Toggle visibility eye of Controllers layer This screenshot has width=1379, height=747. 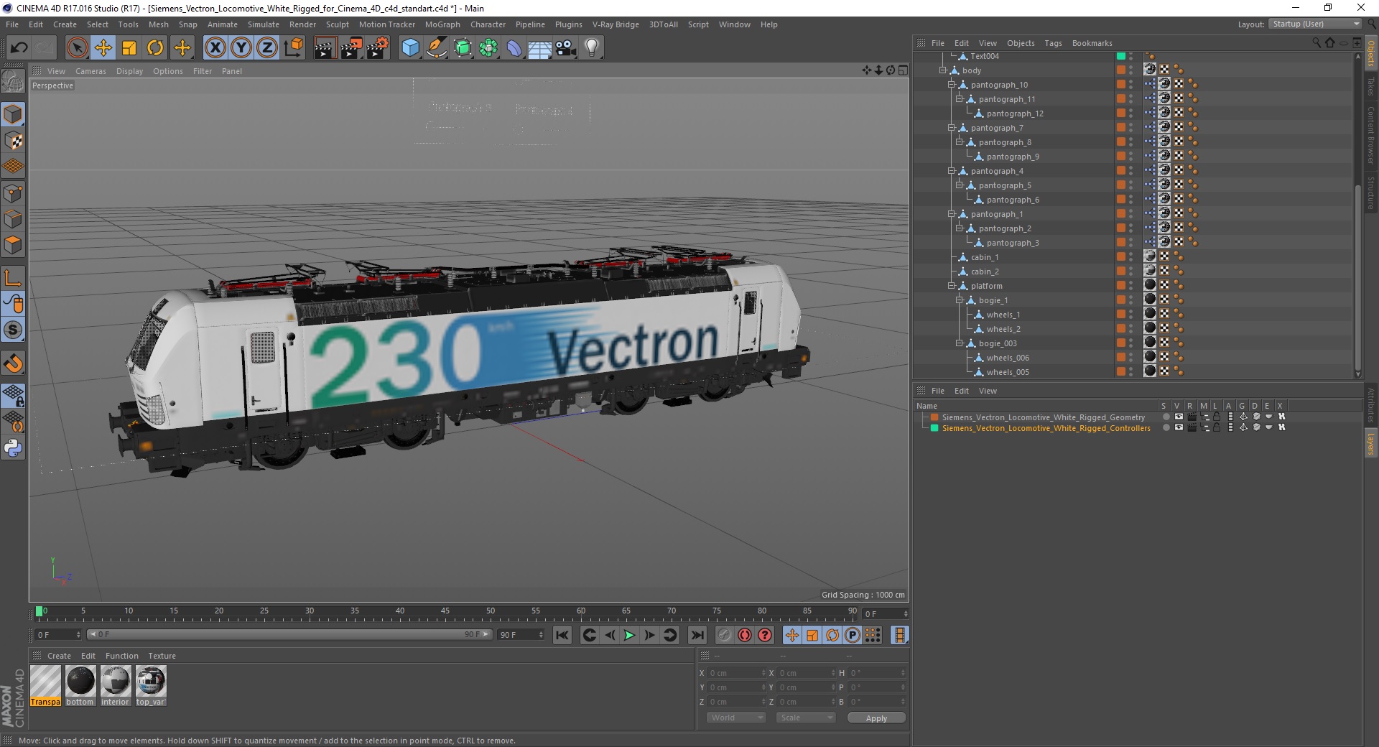pos(1179,428)
